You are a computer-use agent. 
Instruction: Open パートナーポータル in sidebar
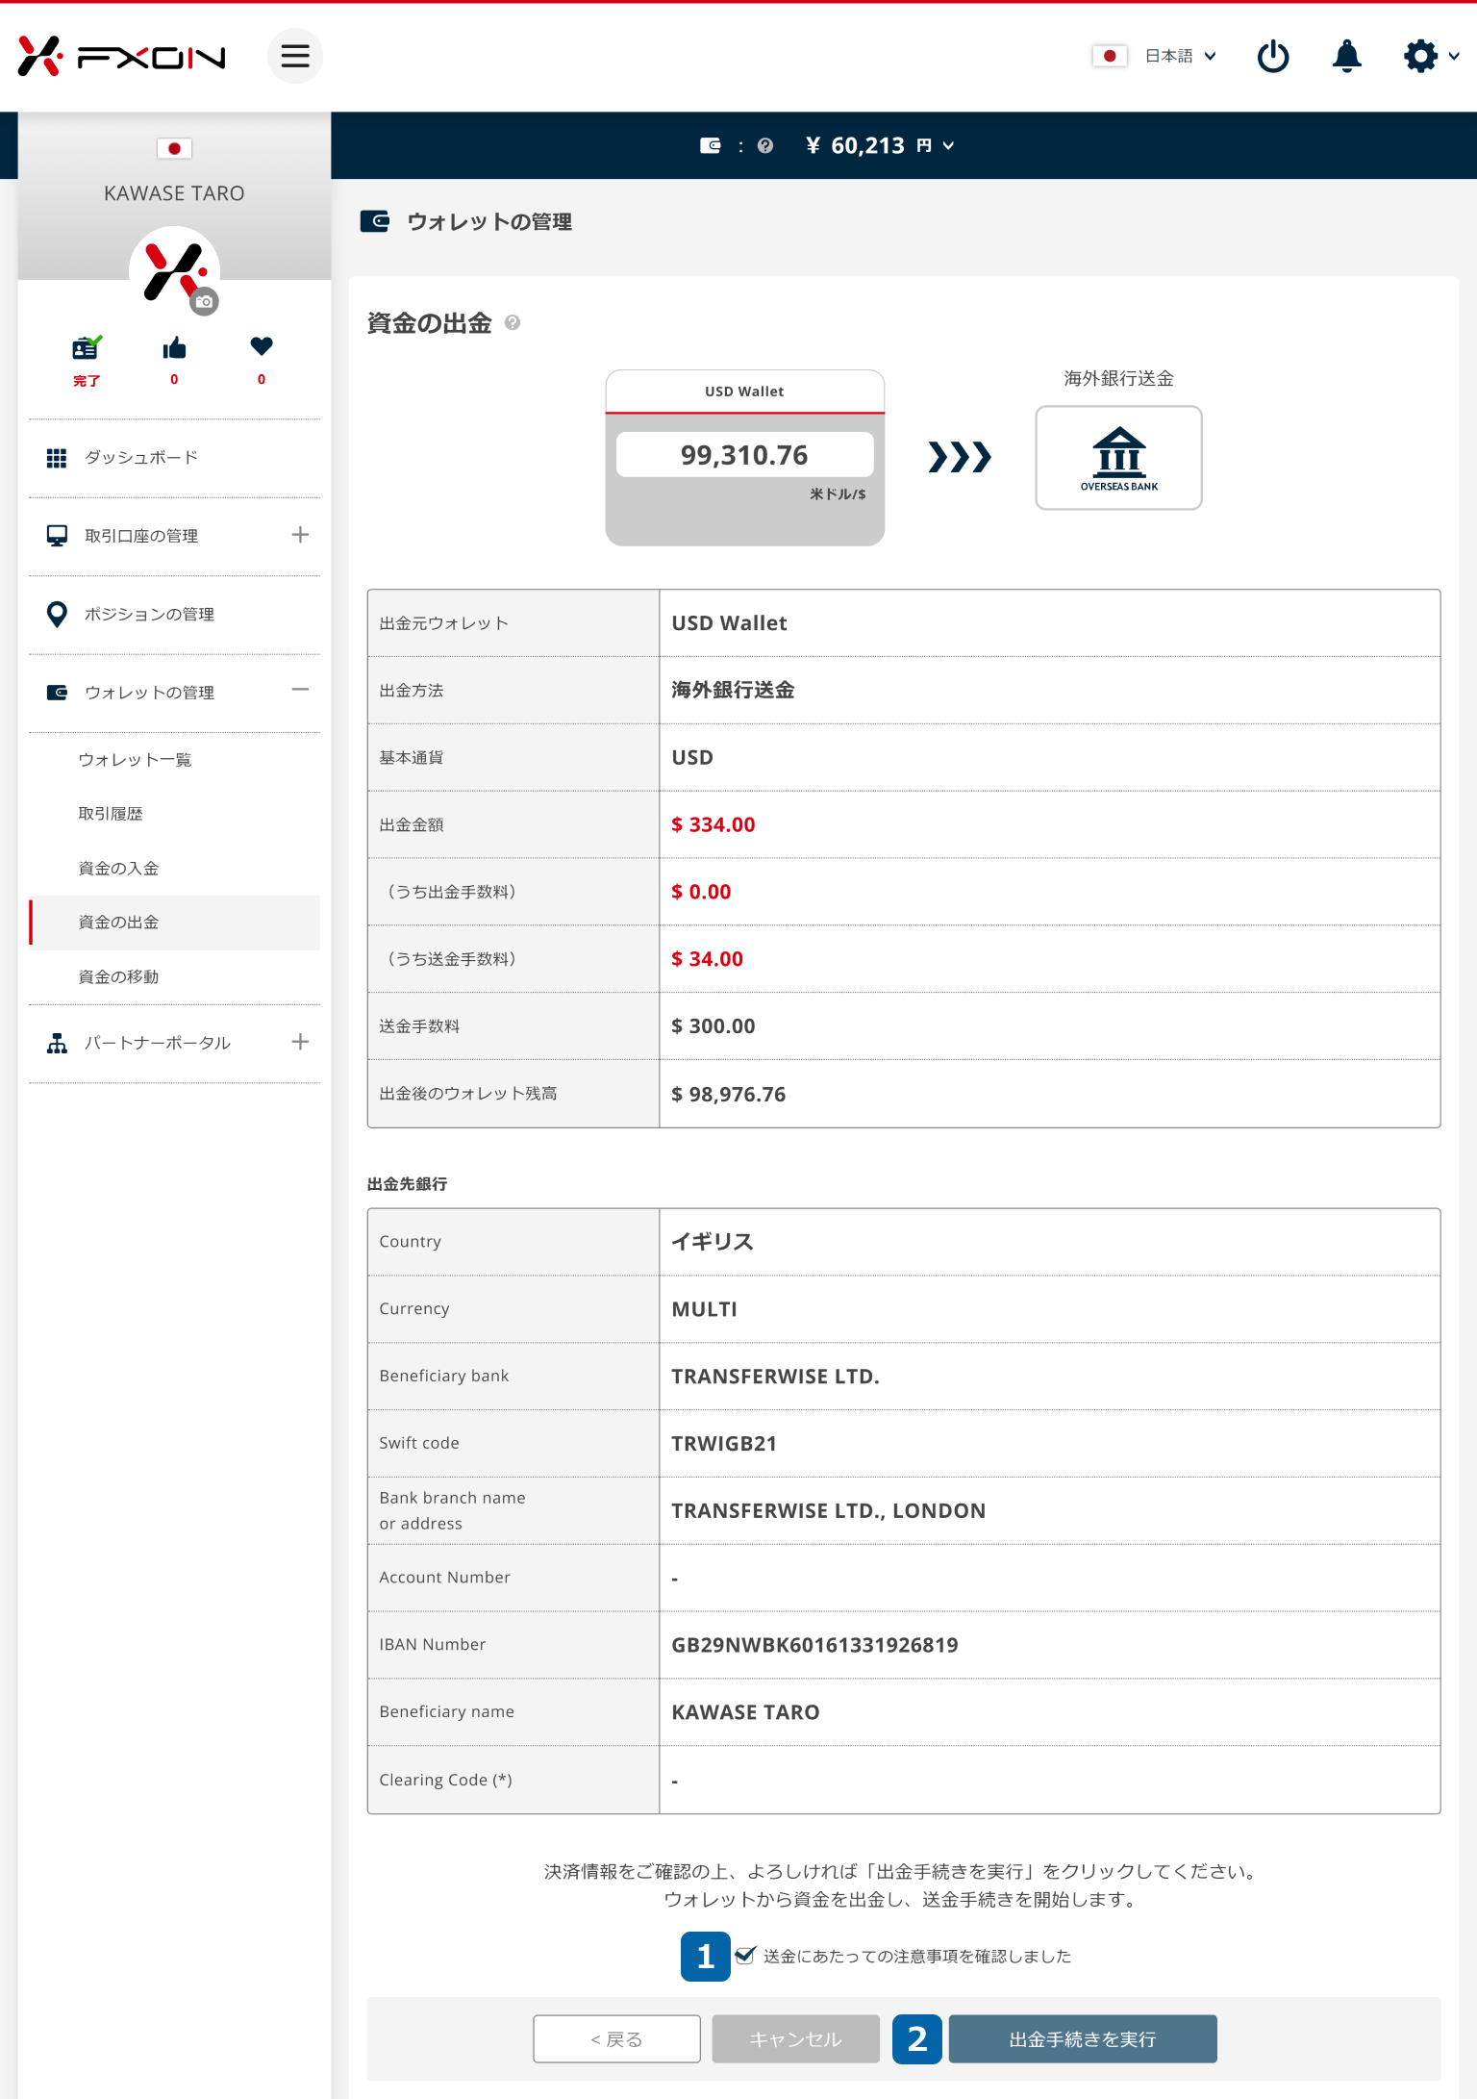[158, 1043]
